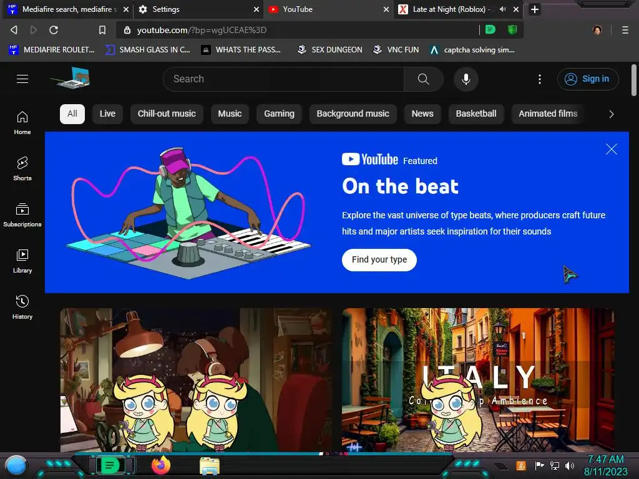Go back with the browser back arrow

click(x=14, y=30)
